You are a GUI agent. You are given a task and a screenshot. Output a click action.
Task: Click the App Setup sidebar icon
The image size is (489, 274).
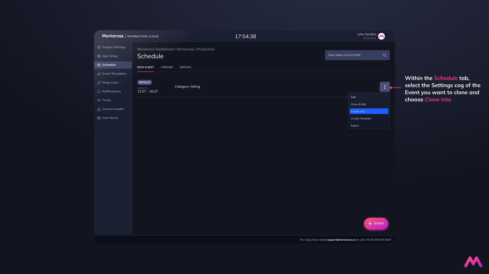point(99,56)
